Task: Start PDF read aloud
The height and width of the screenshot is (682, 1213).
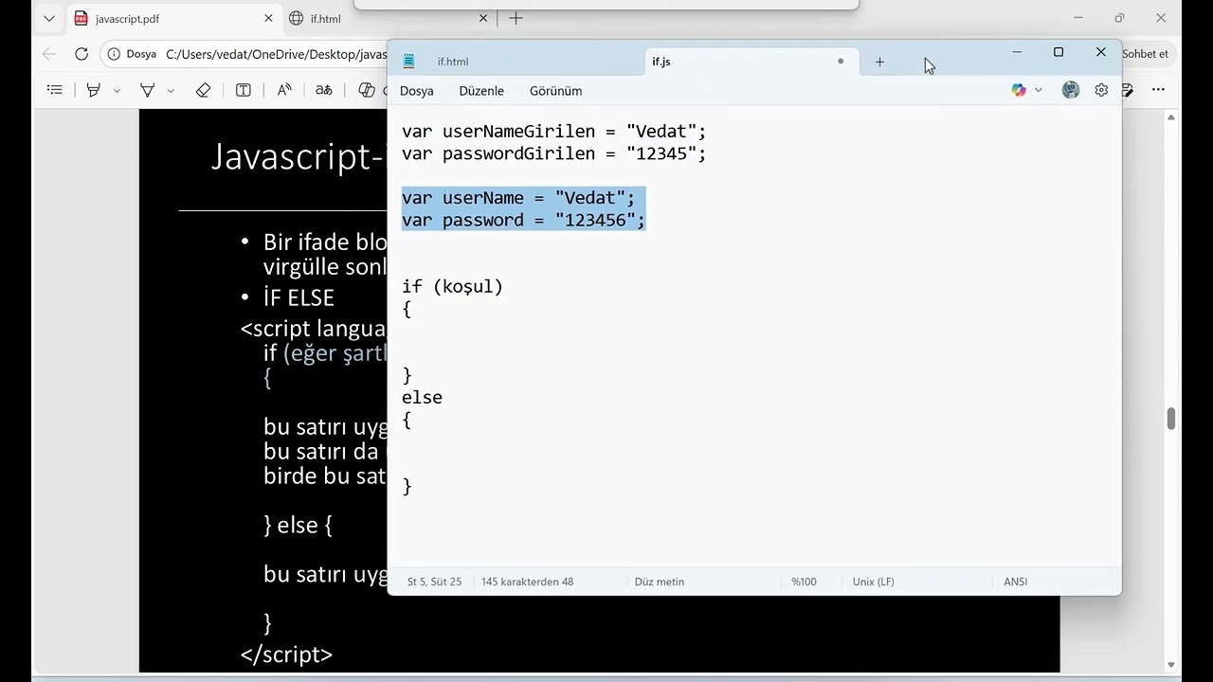Action: [284, 90]
